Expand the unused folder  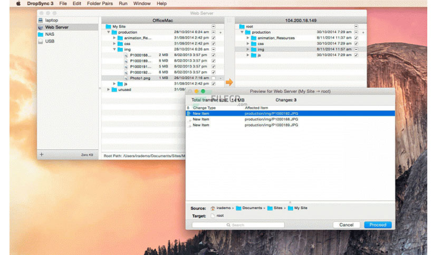[109, 90]
